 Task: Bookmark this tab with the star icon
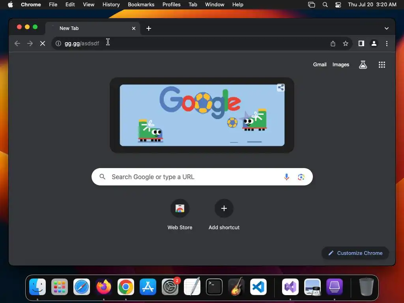[x=346, y=43]
